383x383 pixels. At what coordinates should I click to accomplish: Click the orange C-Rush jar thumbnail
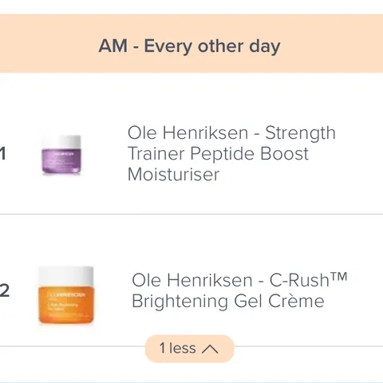pos(66,295)
